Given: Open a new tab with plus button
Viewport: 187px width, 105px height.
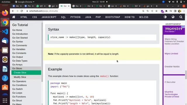Looking at the screenshot, I should [157, 6].
